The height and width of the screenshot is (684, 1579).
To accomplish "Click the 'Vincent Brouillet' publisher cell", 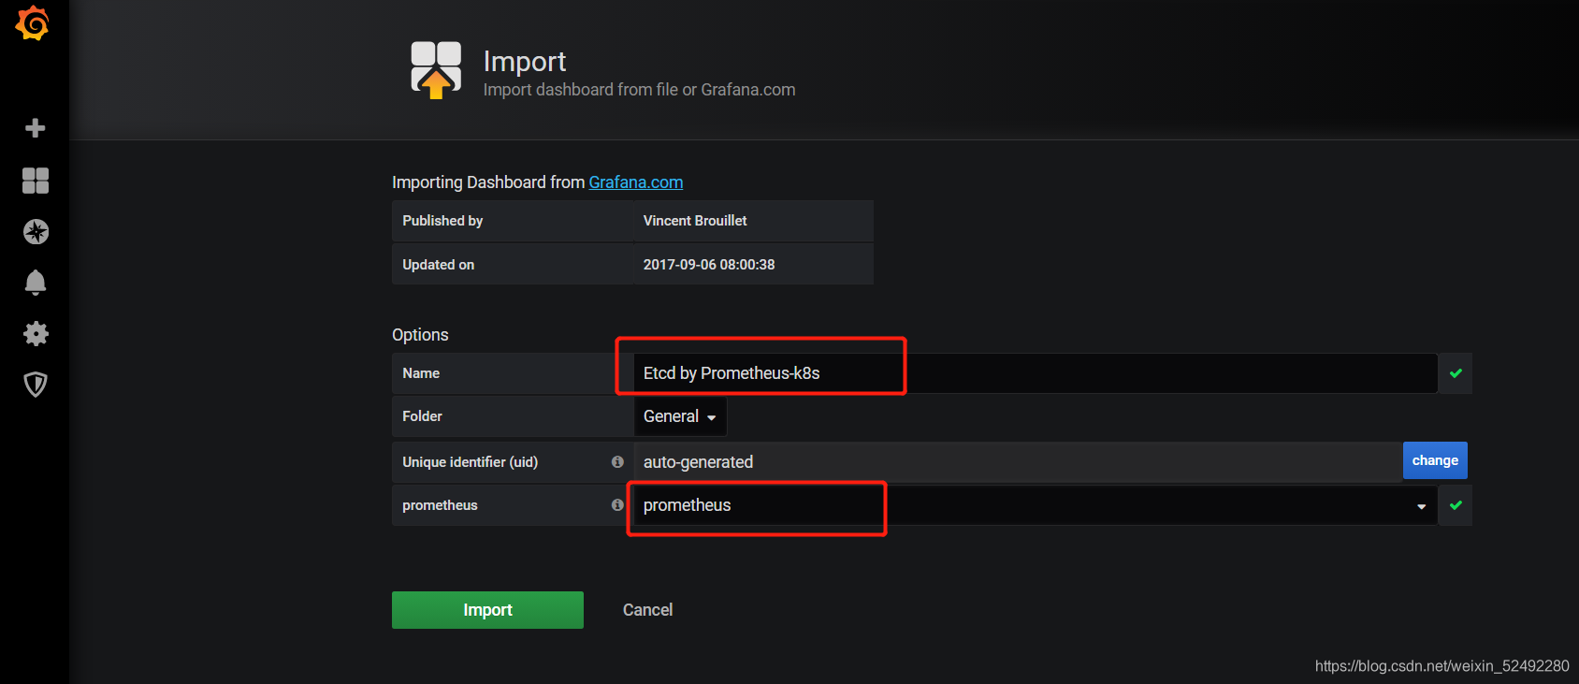I will [x=753, y=221].
